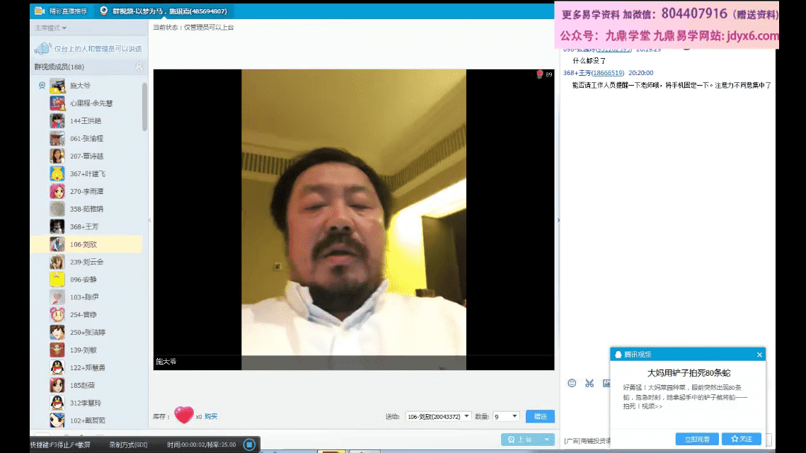Click the scissors screenshot icon
The image size is (806, 453).
point(589,383)
